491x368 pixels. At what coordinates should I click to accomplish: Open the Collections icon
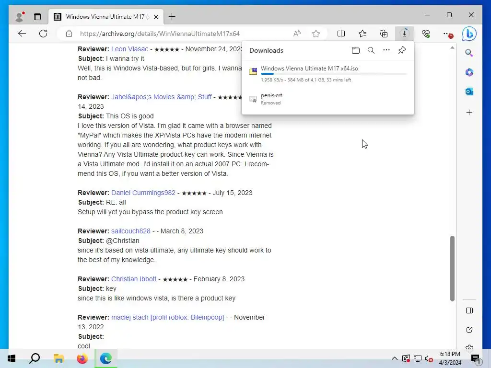coord(384,34)
